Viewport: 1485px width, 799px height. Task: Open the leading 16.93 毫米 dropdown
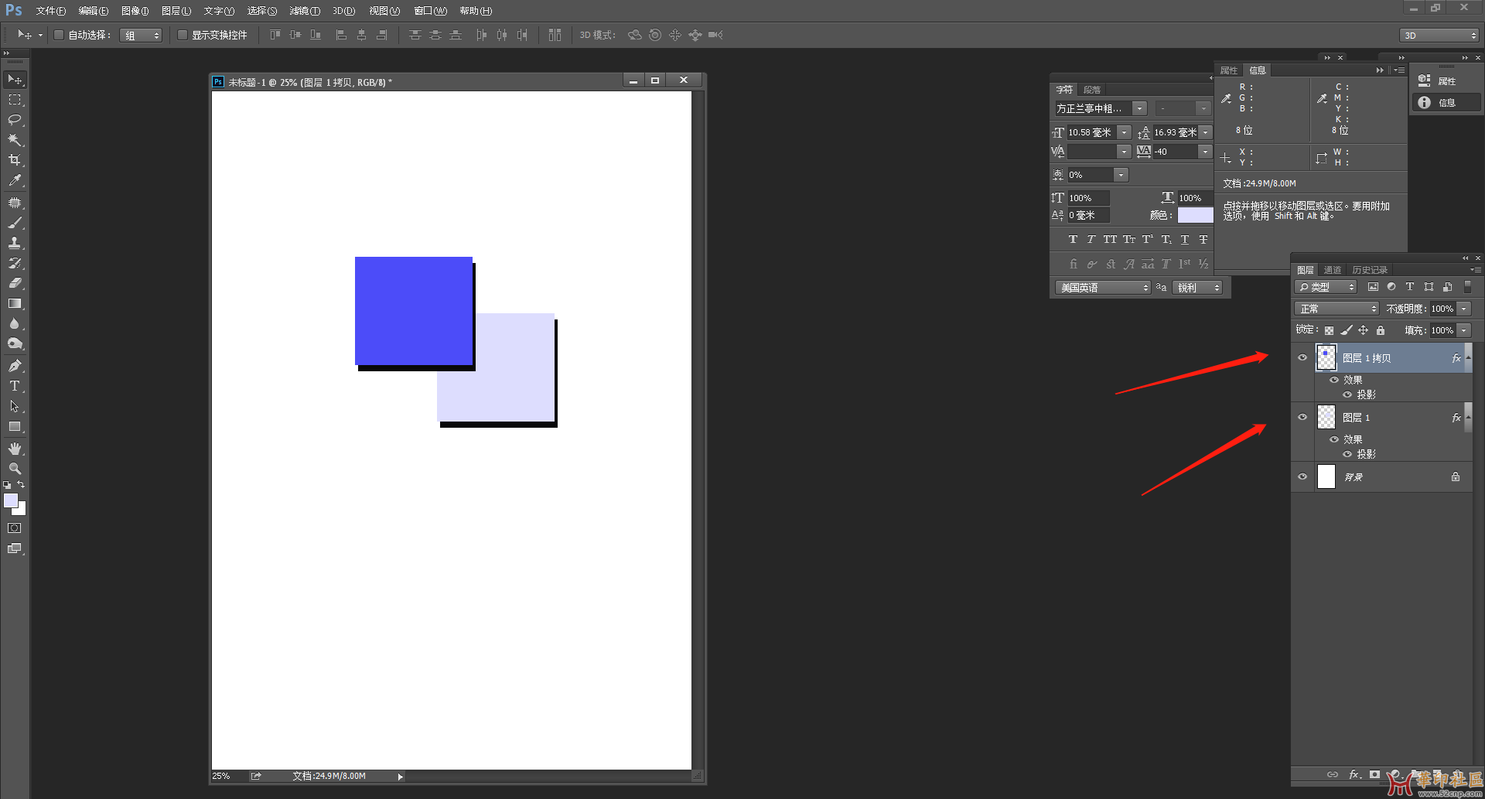point(1205,132)
